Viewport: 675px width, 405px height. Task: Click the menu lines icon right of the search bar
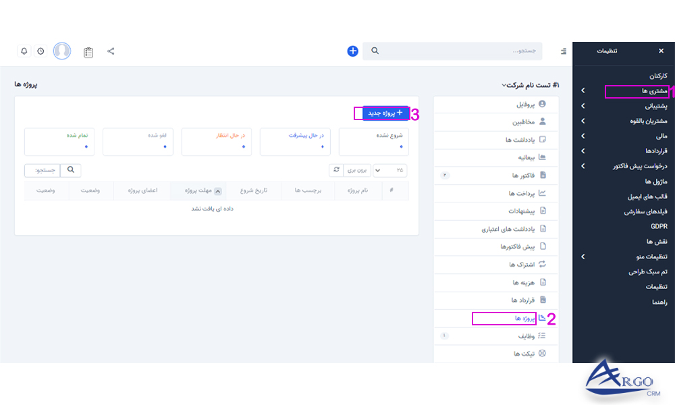(x=564, y=50)
